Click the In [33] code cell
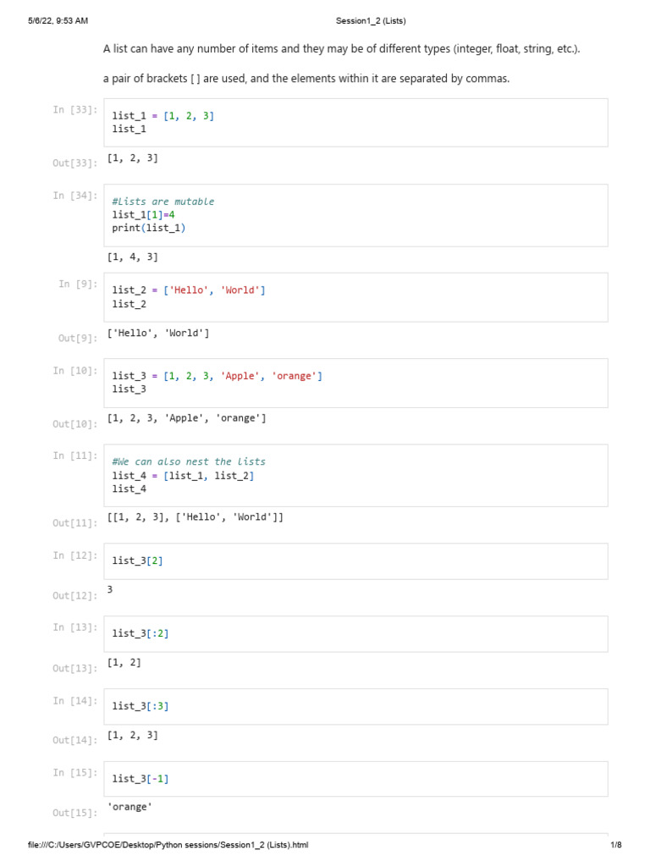This screenshot has height=867, width=650. 355,123
